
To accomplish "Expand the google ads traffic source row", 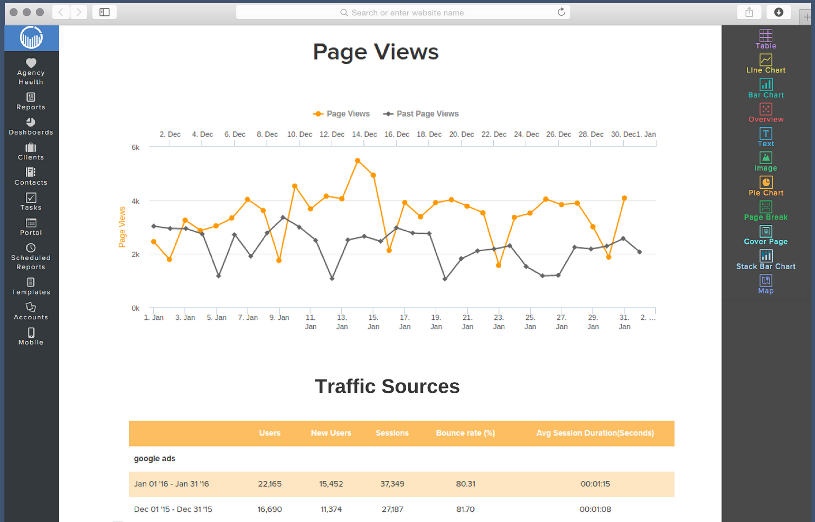I will click(154, 458).
